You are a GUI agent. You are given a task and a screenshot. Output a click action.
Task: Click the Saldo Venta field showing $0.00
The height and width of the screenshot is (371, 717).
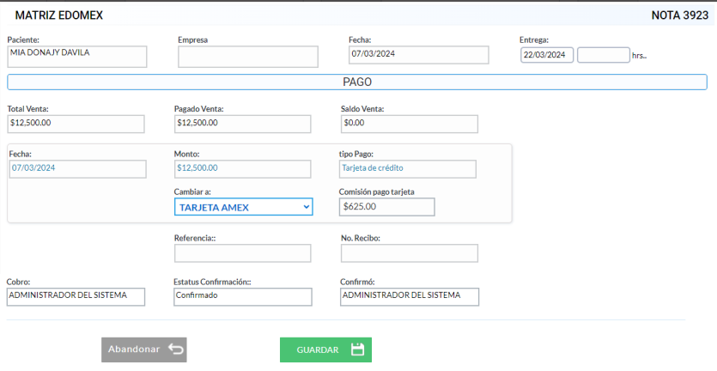[410, 124]
